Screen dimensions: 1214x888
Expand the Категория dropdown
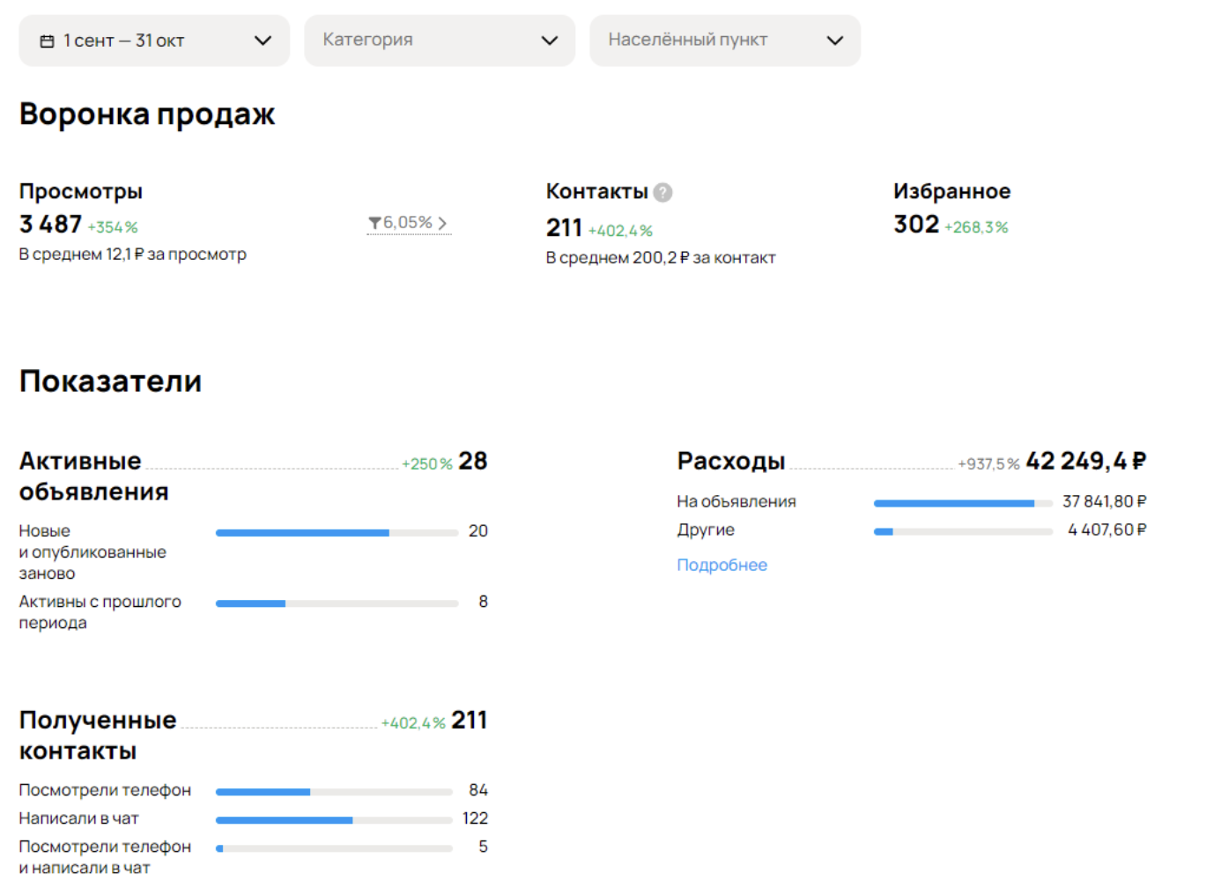coord(439,41)
